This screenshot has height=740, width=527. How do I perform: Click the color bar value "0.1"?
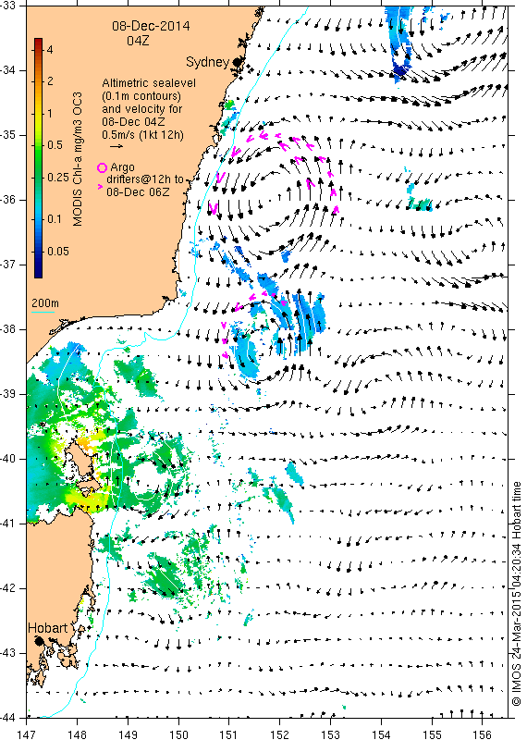click(x=55, y=219)
